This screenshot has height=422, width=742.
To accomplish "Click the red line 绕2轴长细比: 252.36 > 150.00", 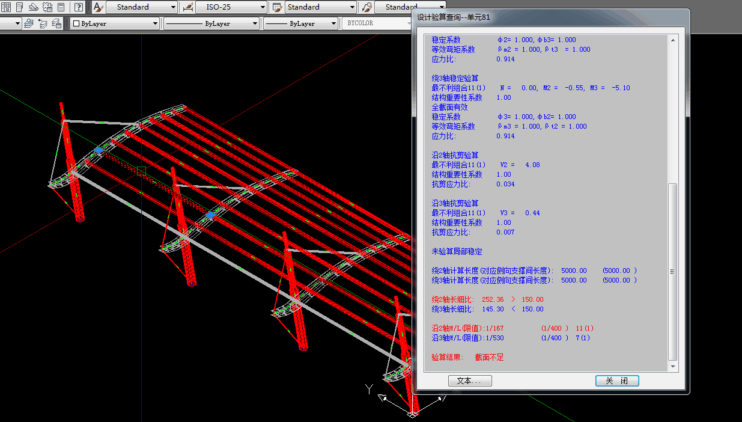I will tap(487, 299).
